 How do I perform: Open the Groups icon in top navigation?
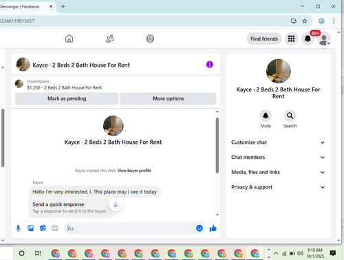click(x=150, y=39)
